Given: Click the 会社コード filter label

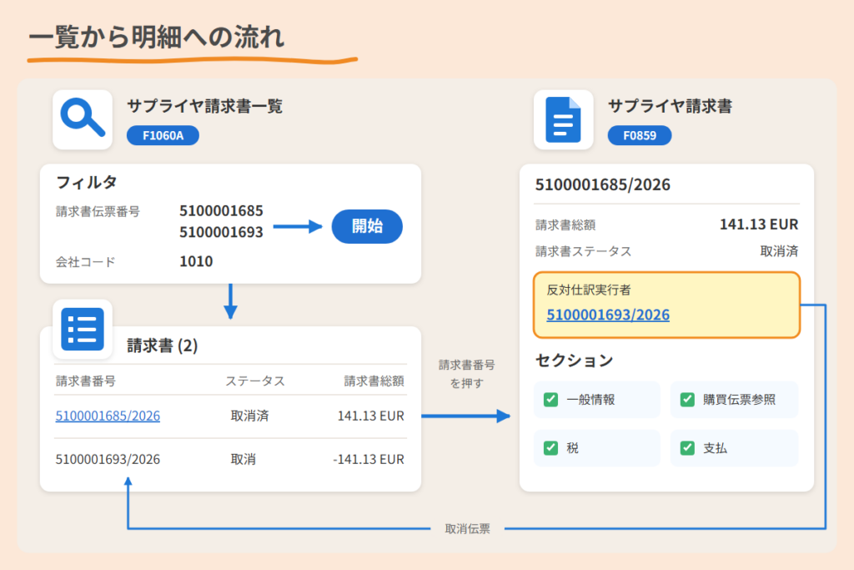Looking at the screenshot, I should click(86, 262).
